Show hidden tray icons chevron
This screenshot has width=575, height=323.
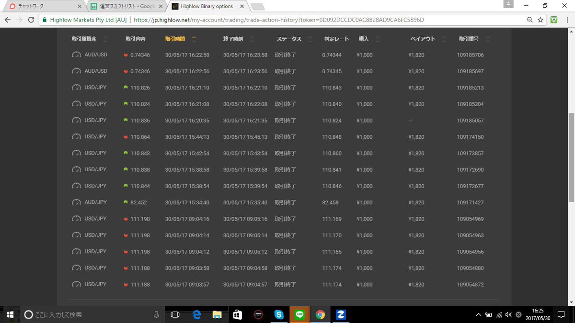(478, 315)
